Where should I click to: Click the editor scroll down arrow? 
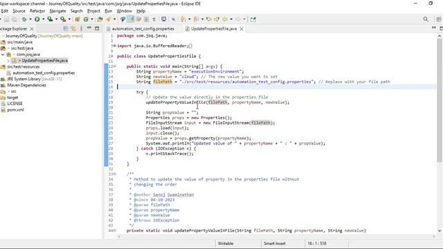(x=440, y=230)
